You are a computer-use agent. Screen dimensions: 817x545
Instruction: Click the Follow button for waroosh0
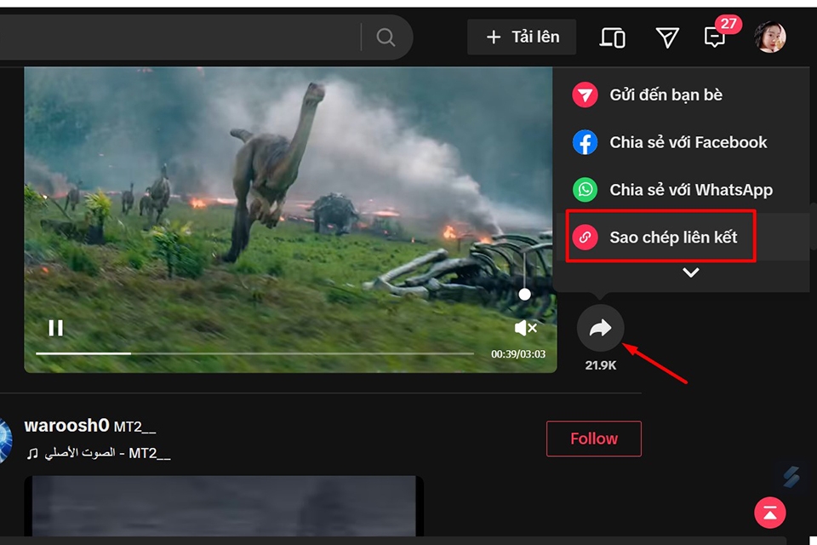click(593, 438)
